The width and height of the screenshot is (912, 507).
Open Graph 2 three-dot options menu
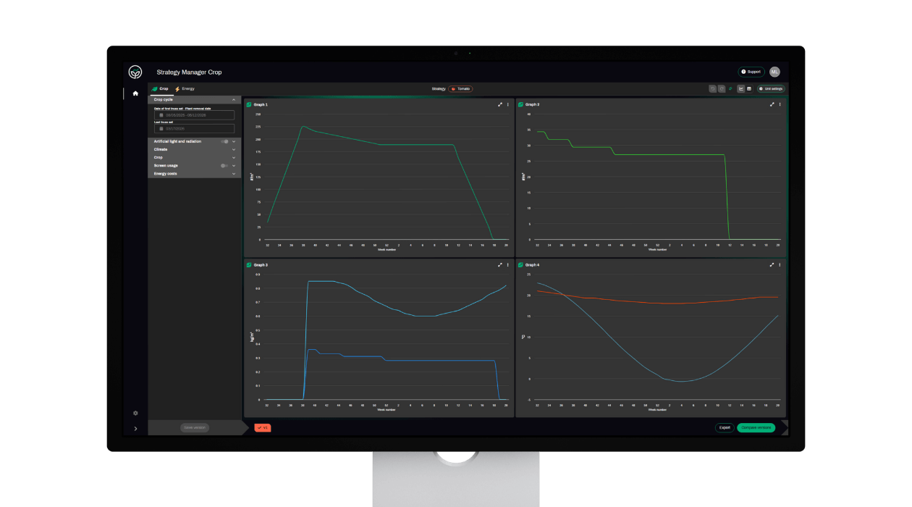[x=780, y=104]
